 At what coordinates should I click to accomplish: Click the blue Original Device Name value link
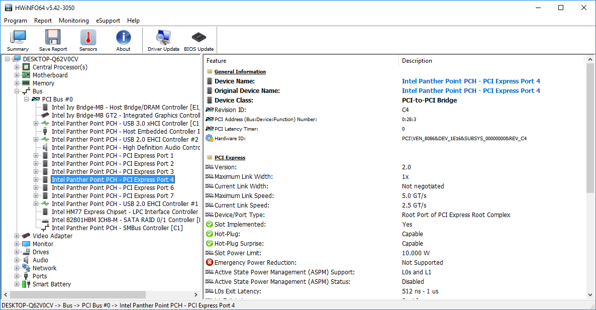coord(471,91)
